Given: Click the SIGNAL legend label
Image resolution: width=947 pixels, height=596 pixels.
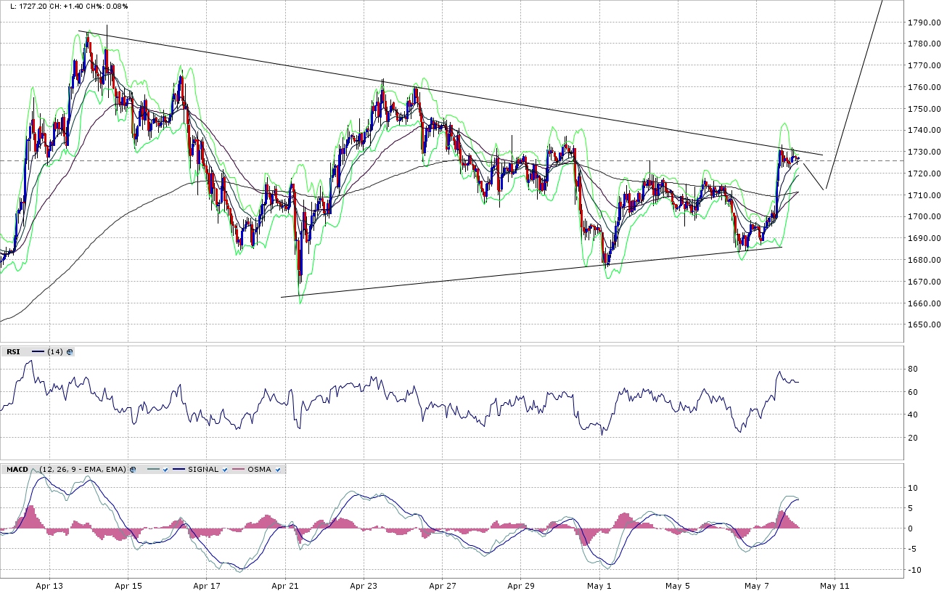Looking at the screenshot, I should tap(202, 470).
